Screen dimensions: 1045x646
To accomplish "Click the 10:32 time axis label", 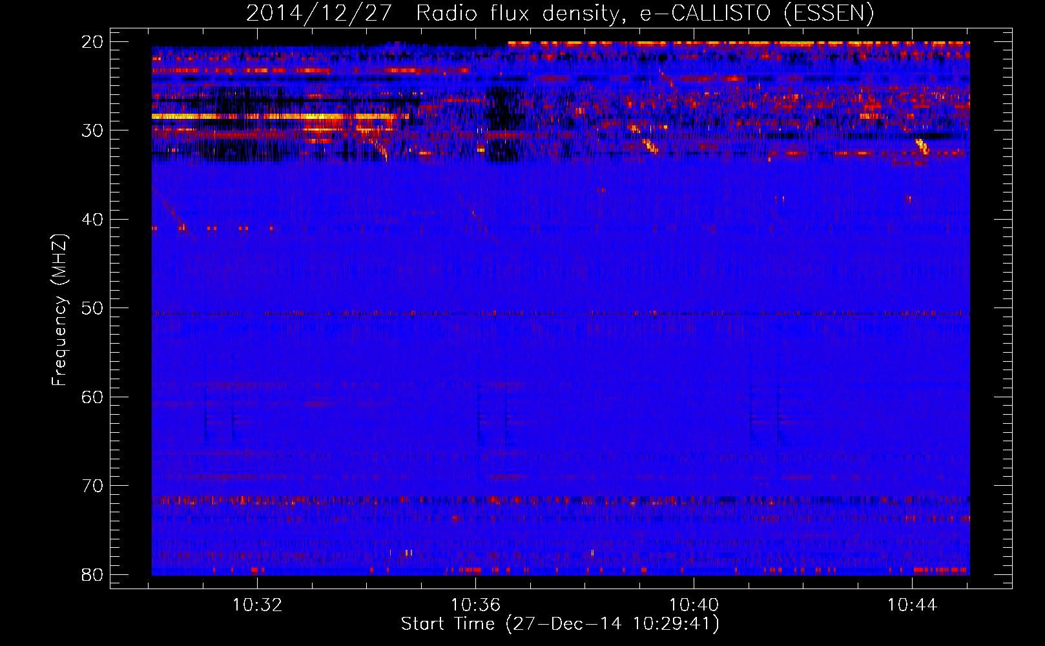I will [258, 605].
